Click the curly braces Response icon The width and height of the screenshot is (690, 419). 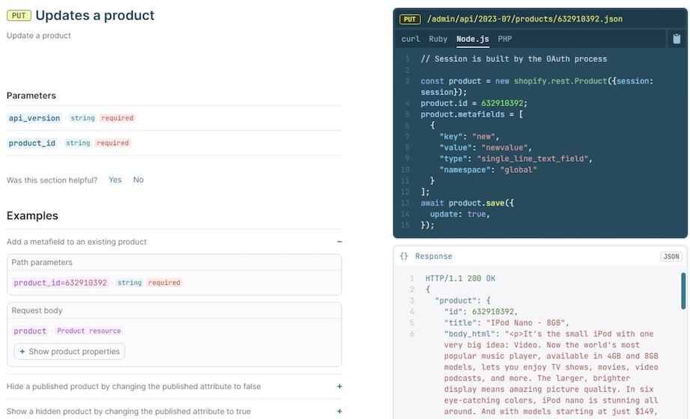click(x=404, y=257)
